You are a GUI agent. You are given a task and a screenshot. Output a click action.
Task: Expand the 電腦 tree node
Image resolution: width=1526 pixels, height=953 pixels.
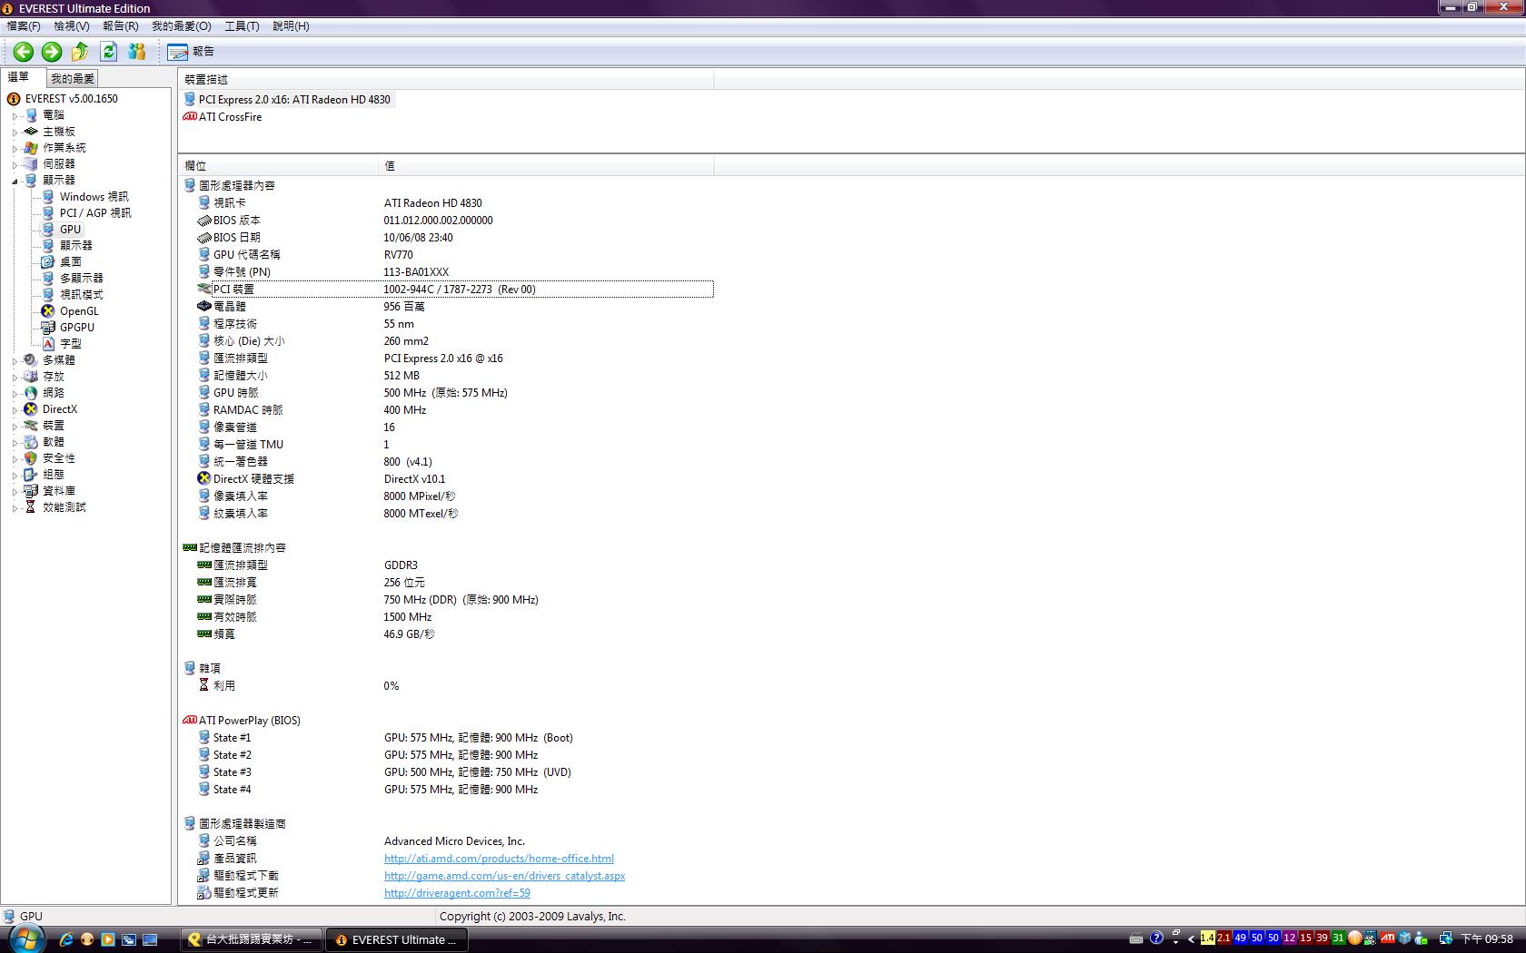(x=15, y=115)
